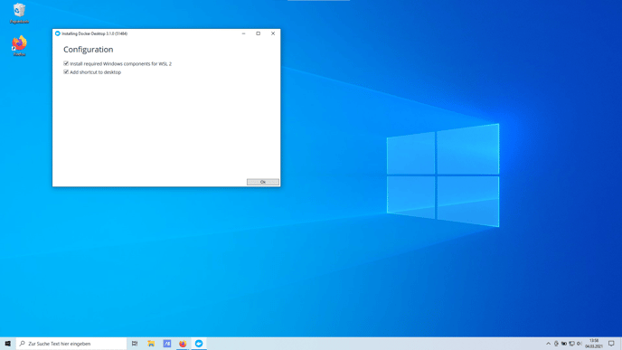Image resolution: width=622 pixels, height=350 pixels.
Task: Maximize the Docker Desktop installer window
Action: coord(259,33)
